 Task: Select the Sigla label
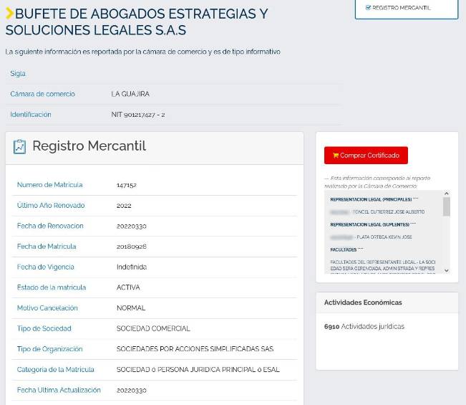pyautogui.click(x=18, y=74)
